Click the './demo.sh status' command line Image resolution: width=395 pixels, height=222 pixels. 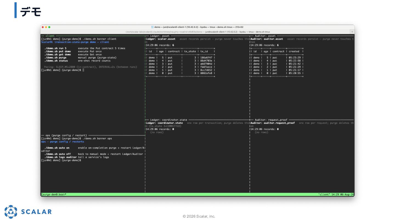click(77, 61)
